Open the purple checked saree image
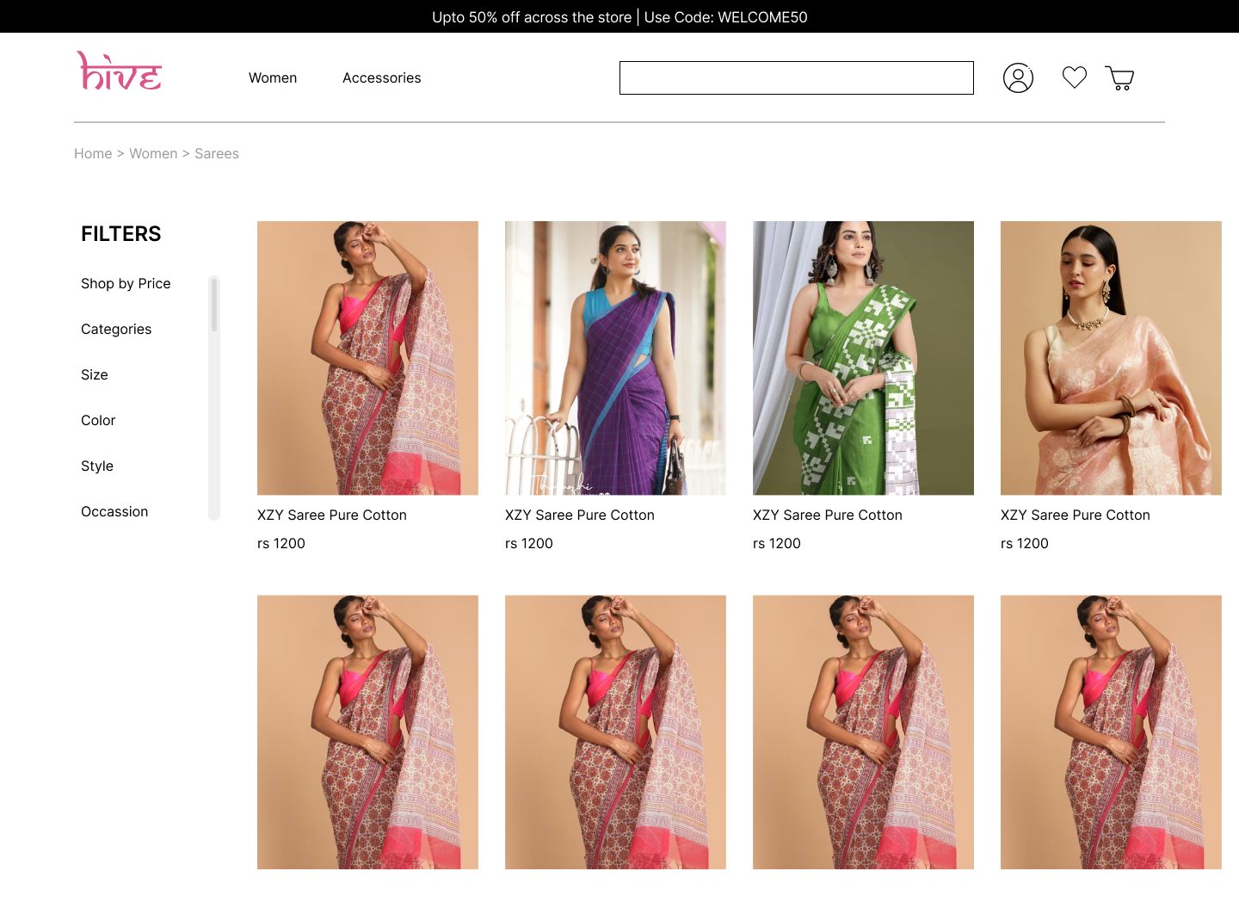Image resolution: width=1239 pixels, height=920 pixels. pyautogui.click(x=615, y=358)
